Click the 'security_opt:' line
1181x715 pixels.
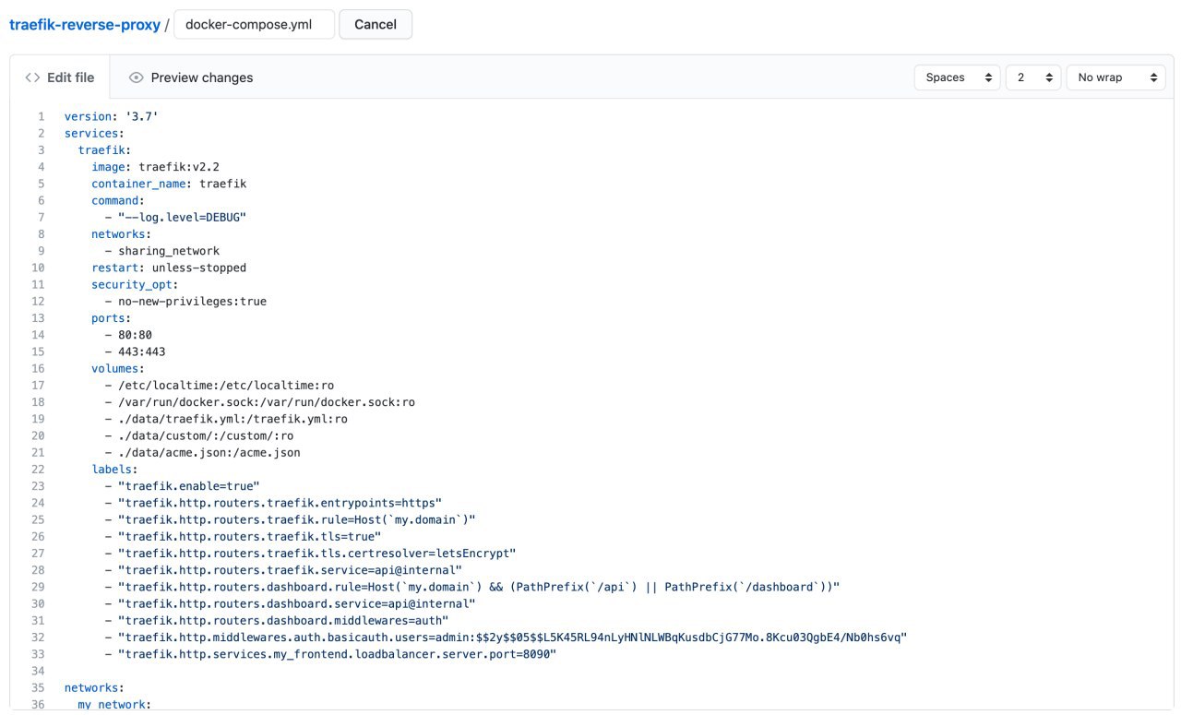tap(135, 284)
